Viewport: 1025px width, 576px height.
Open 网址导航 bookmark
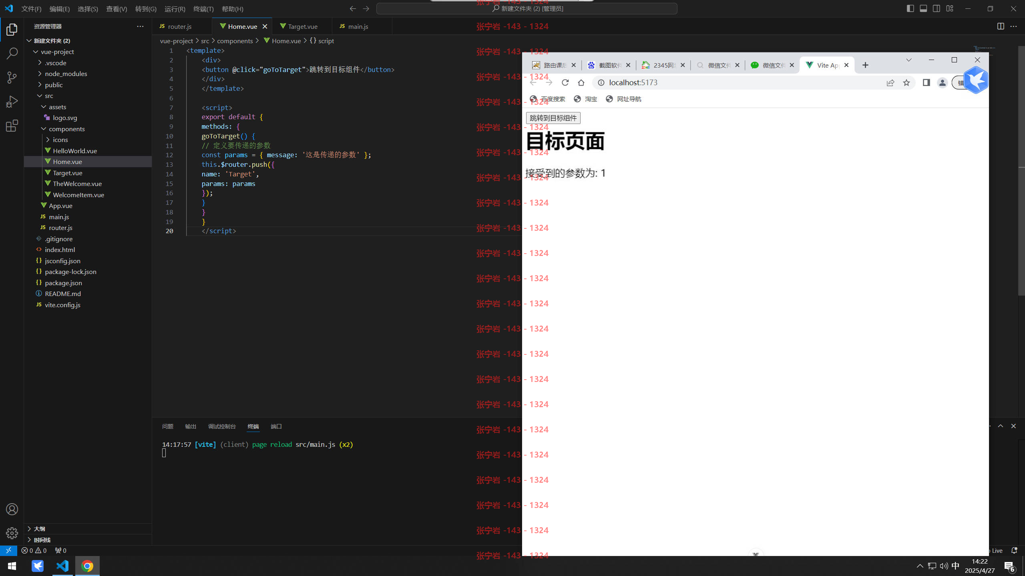click(x=623, y=99)
